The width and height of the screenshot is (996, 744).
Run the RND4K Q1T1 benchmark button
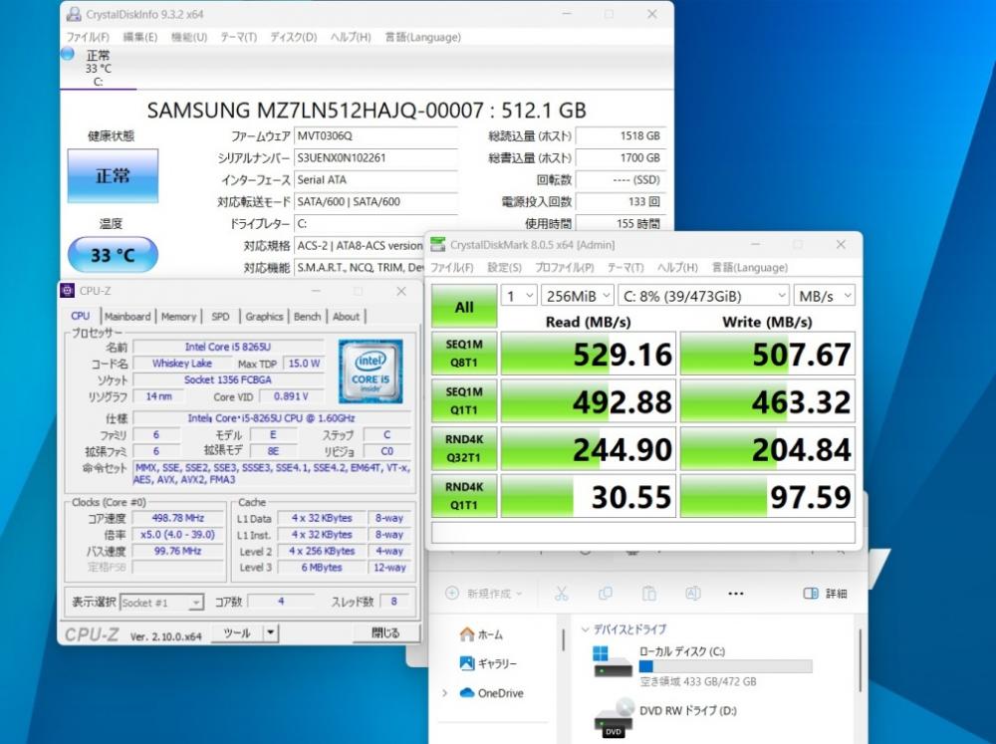click(464, 496)
